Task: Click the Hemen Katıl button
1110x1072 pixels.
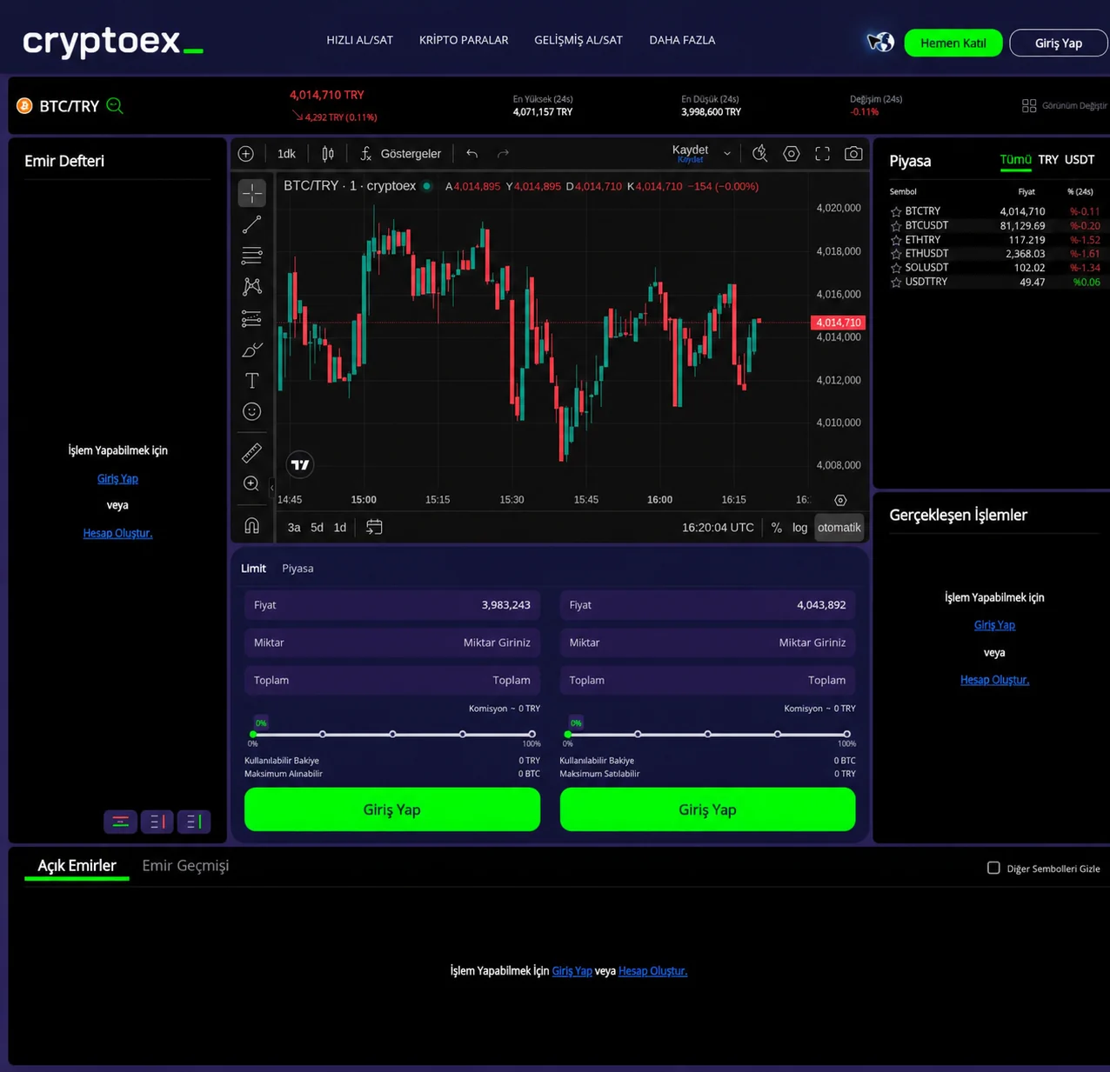Action: [953, 43]
